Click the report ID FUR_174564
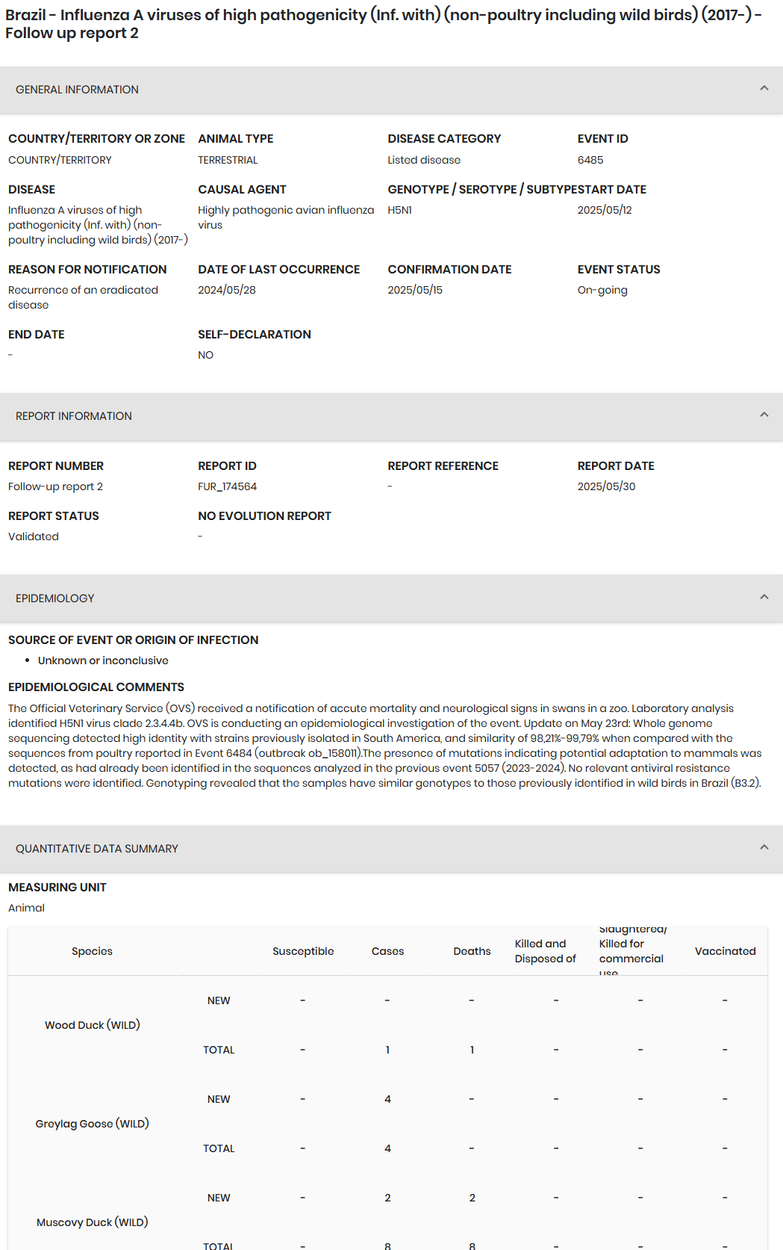 (x=227, y=486)
